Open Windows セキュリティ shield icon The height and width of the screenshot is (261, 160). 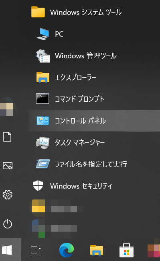[x=38, y=186]
